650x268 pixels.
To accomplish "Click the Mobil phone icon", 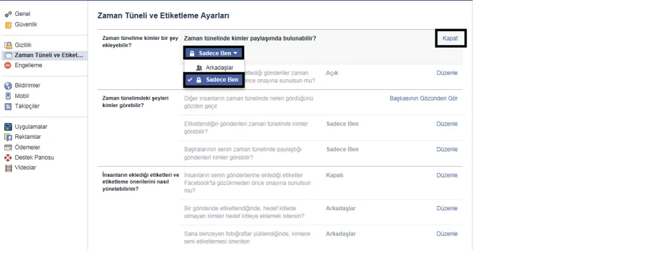I will click(x=8, y=96).
